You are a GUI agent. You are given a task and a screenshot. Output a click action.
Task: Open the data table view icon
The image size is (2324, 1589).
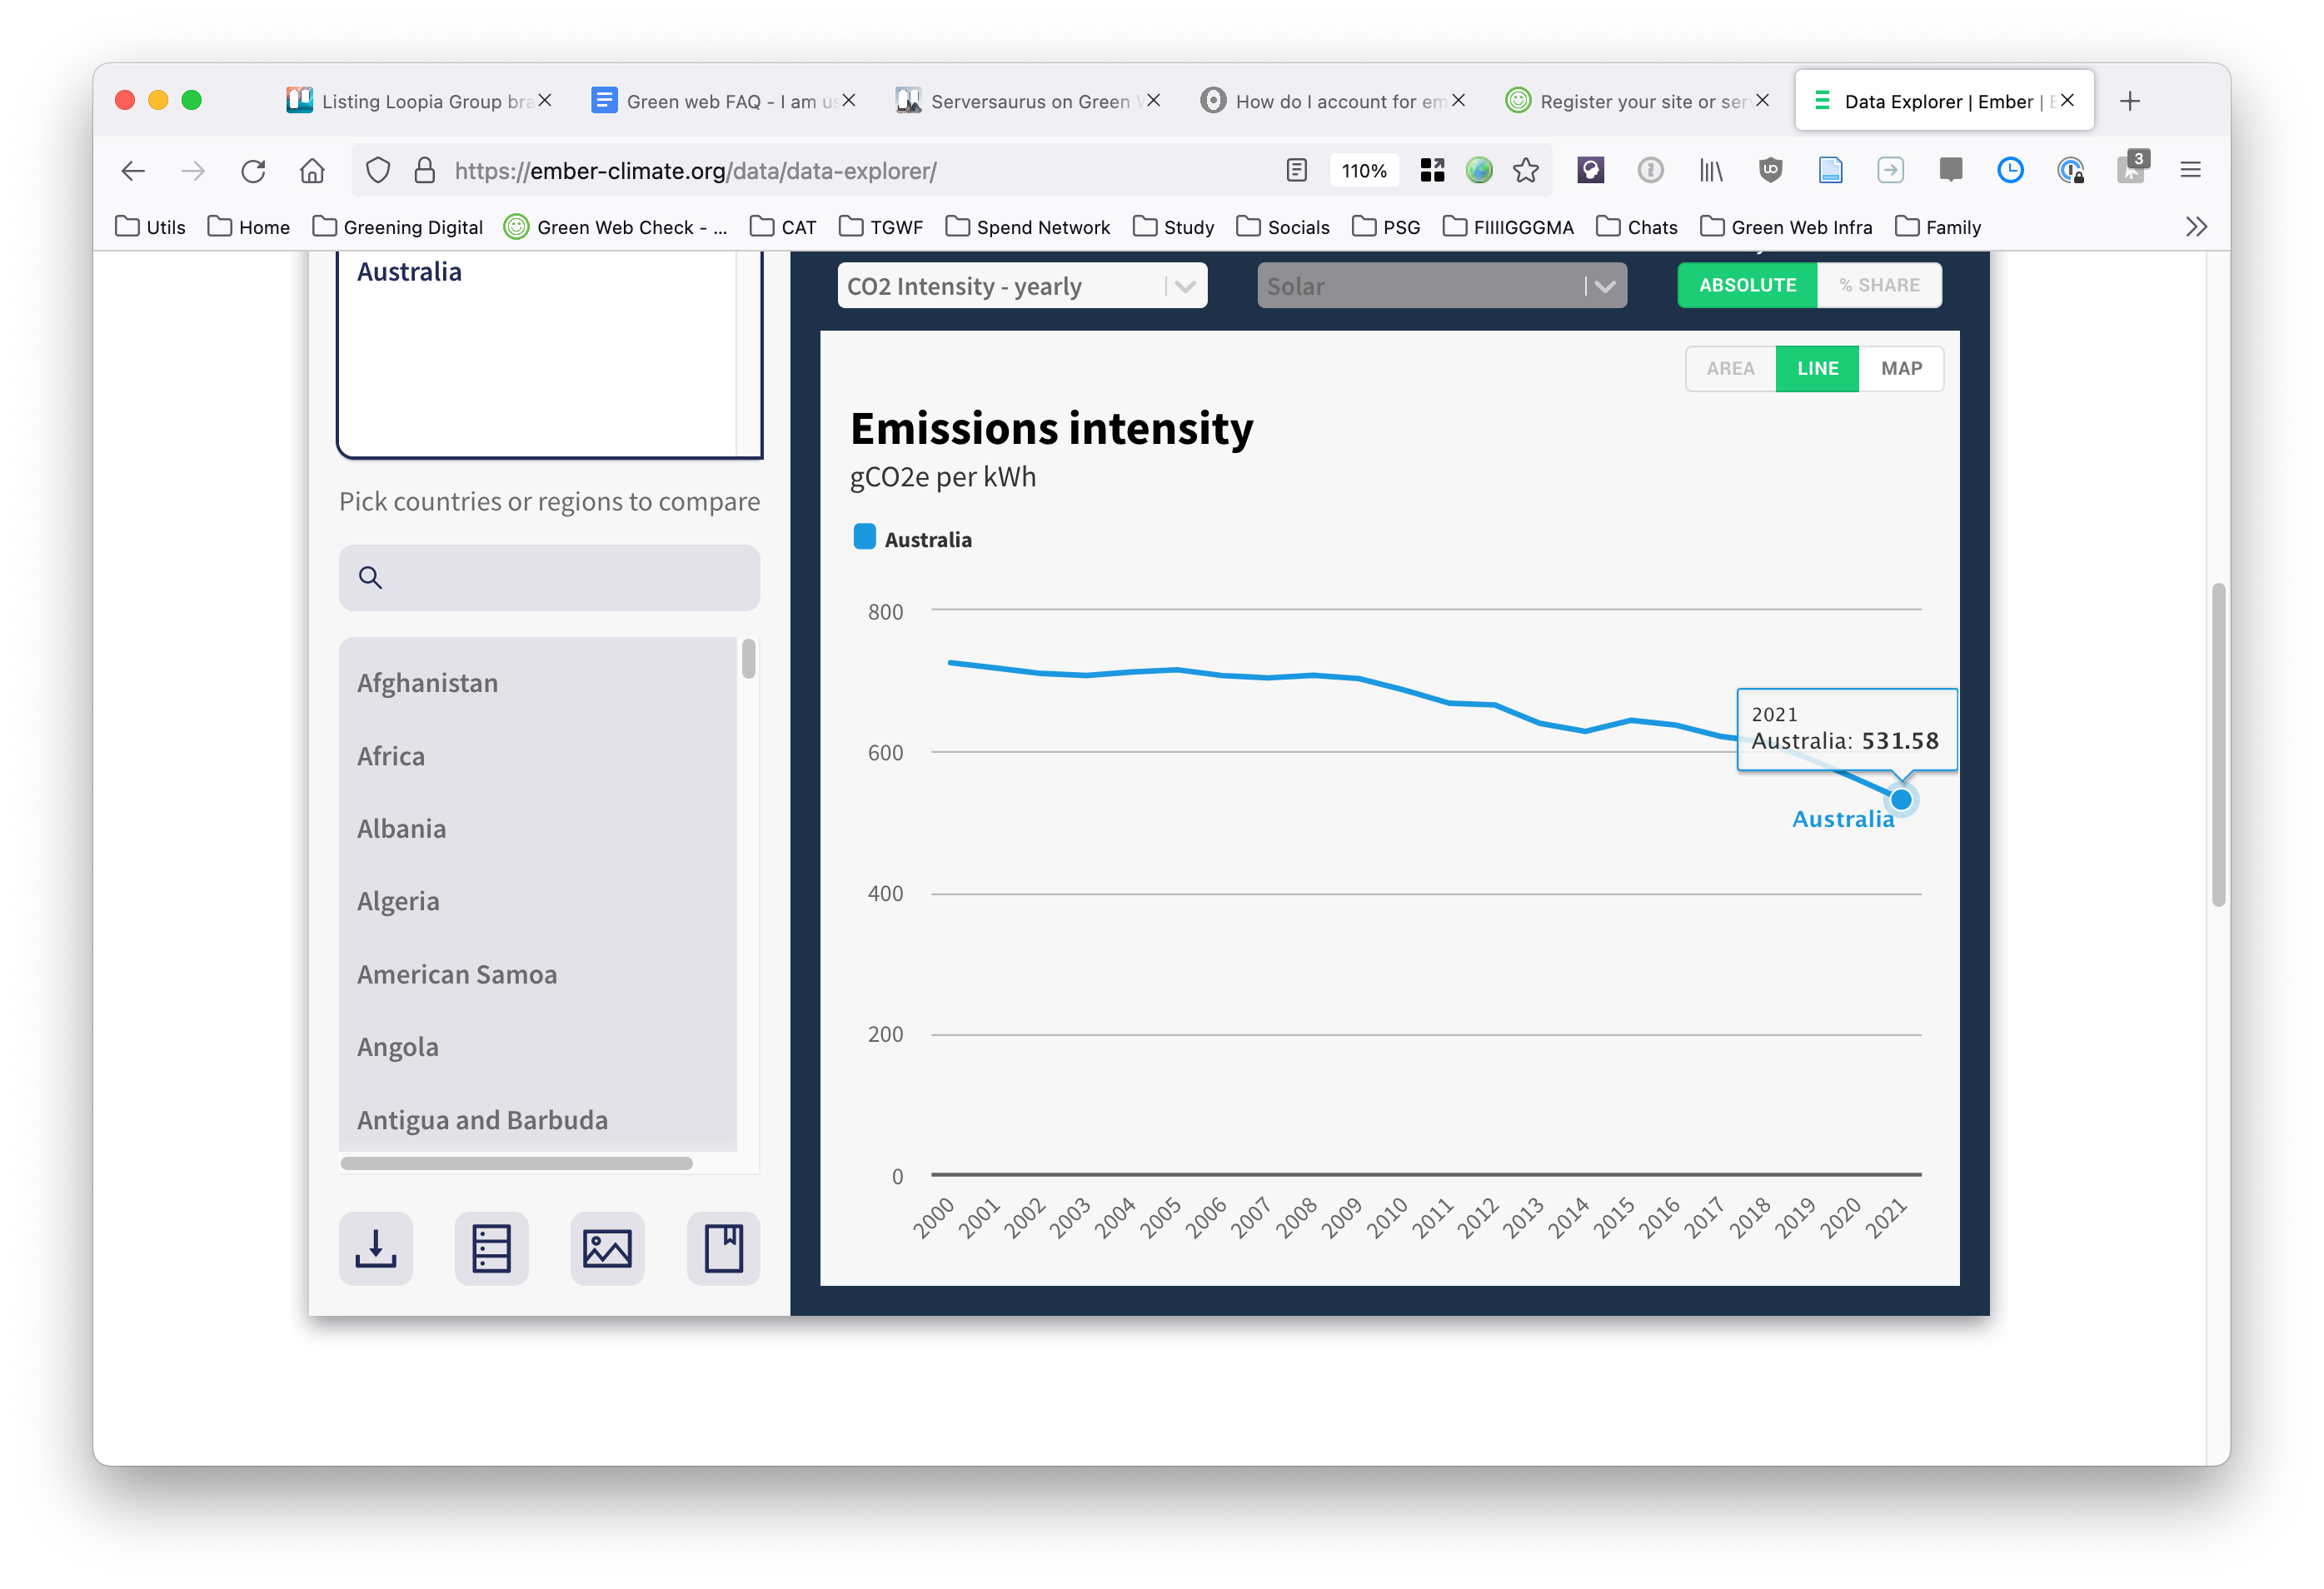tap(491, 1248)
